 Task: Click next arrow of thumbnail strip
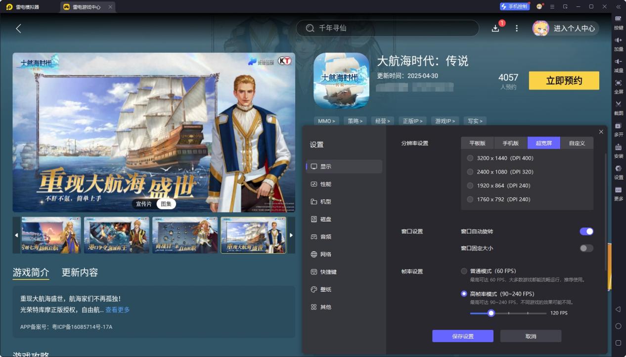[x=291, y=235]
